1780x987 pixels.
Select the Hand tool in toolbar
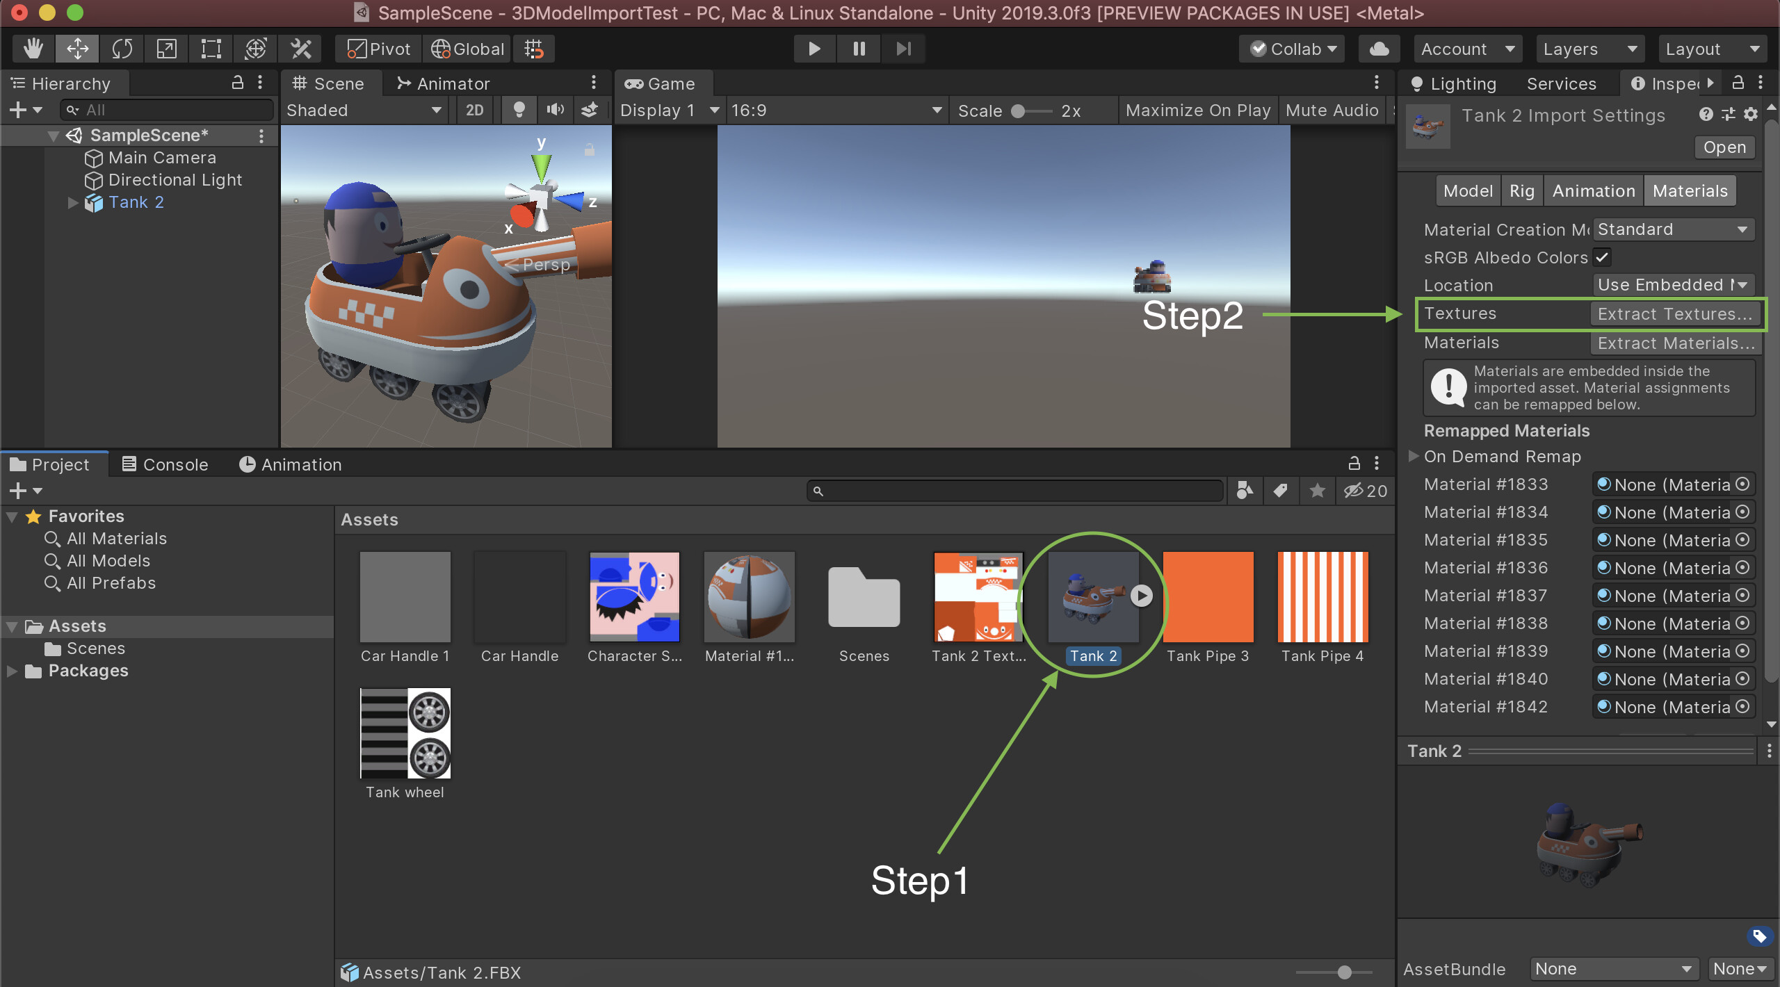click(33, 49)
